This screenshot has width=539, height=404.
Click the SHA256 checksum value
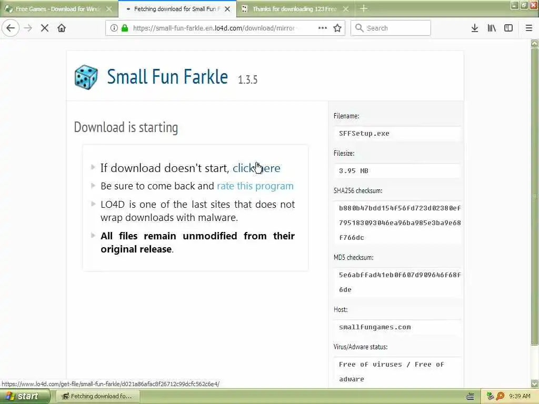click(400, 223)
